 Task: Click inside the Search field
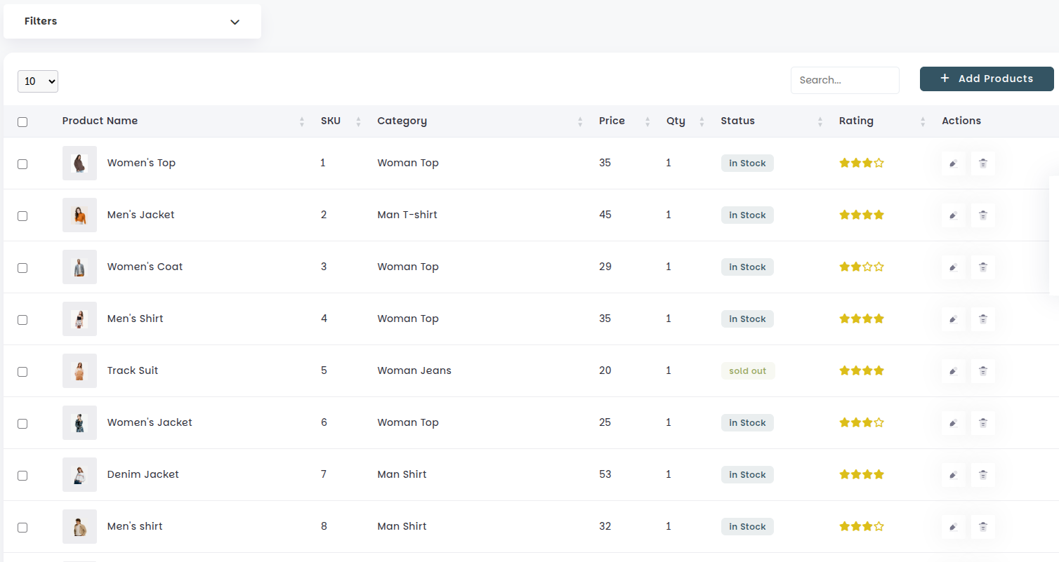tap(844, 80)
